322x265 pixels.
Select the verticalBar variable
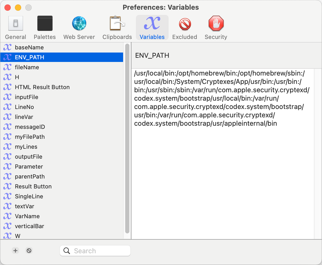click(x=30, y=226)
